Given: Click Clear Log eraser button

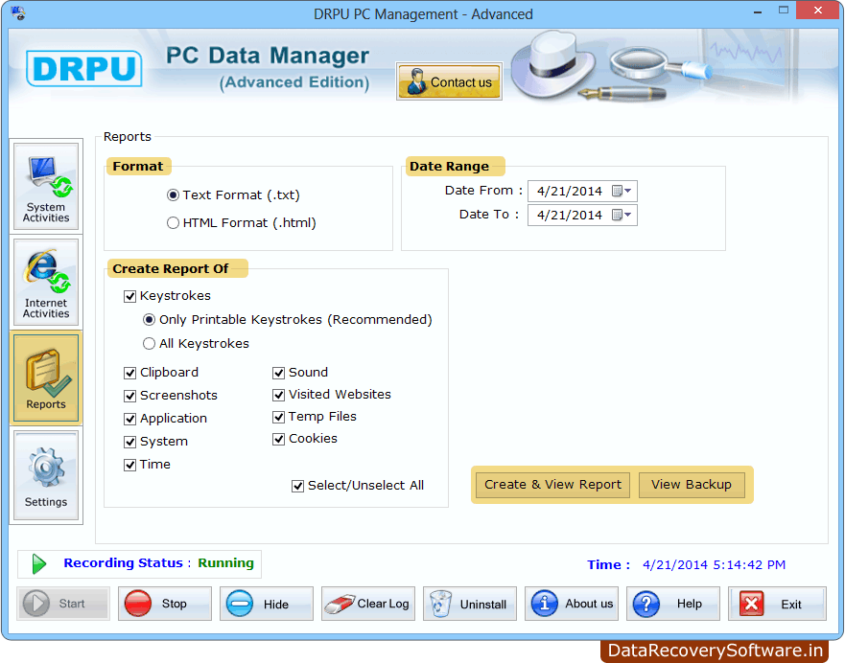Looking at the screenshot, I should point(368,604).
